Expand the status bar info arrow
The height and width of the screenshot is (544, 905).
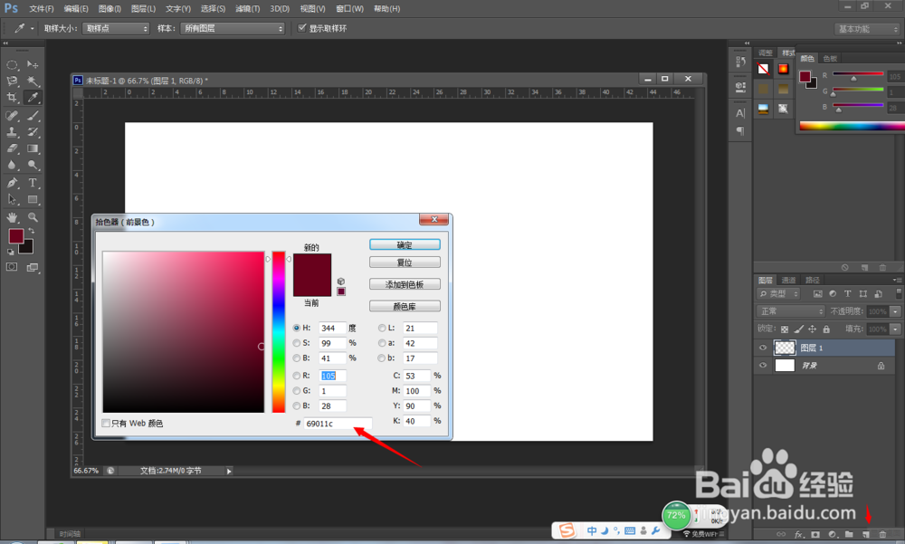pos(229,472)
